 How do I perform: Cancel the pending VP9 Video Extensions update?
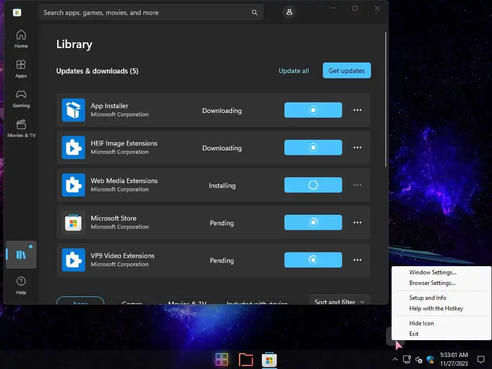pos(313,260)
